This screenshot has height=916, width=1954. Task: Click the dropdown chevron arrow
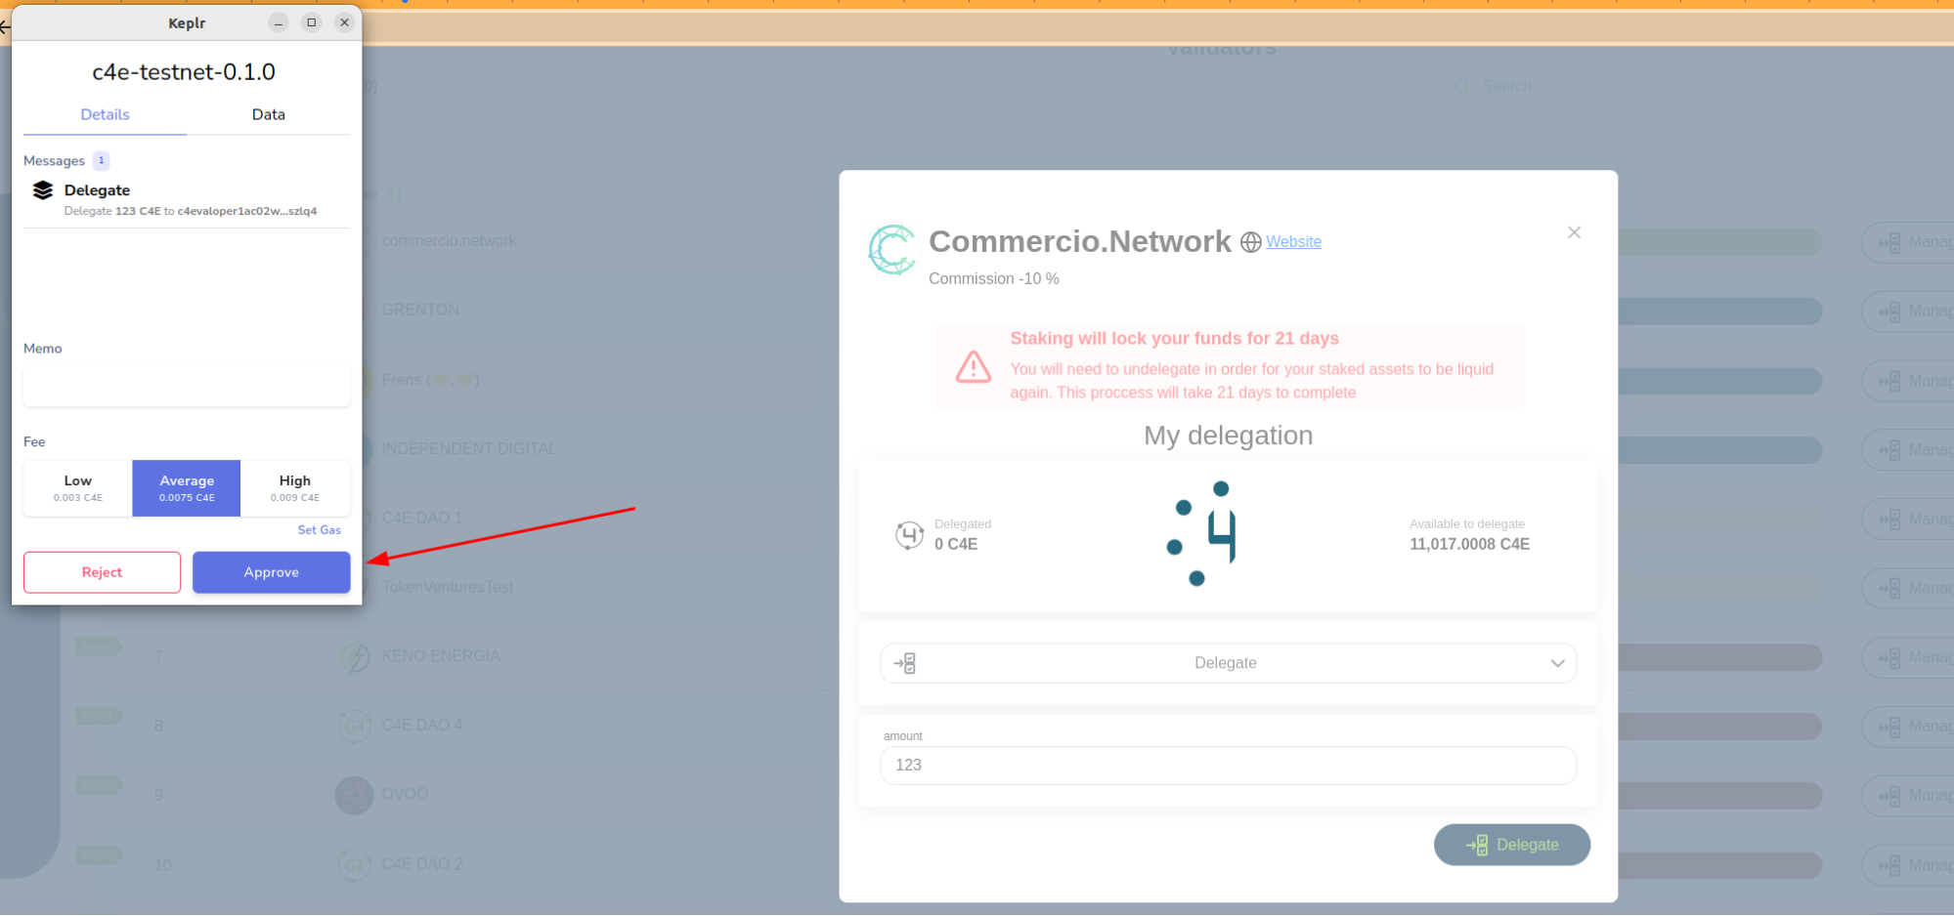click(x=1557, y=663)
